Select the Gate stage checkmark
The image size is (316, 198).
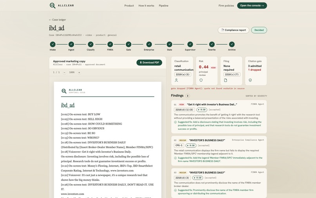coord(129,44)
